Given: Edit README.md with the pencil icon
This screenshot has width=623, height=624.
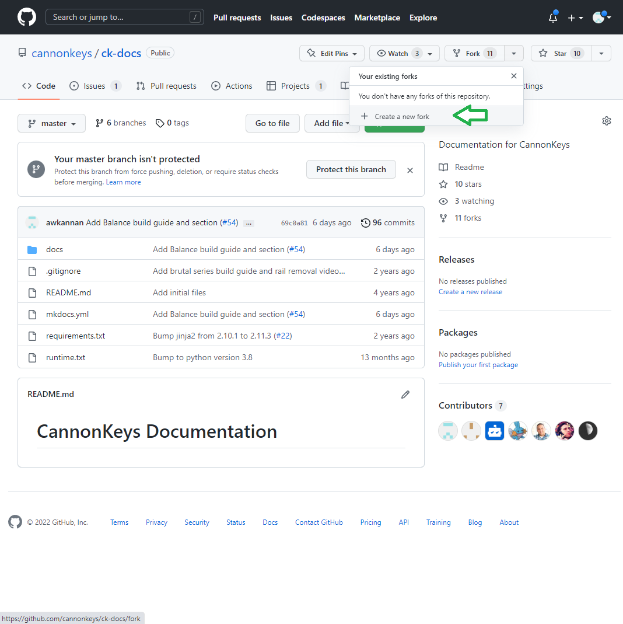Looking at the screenshot, I should [x=405, y=395].
